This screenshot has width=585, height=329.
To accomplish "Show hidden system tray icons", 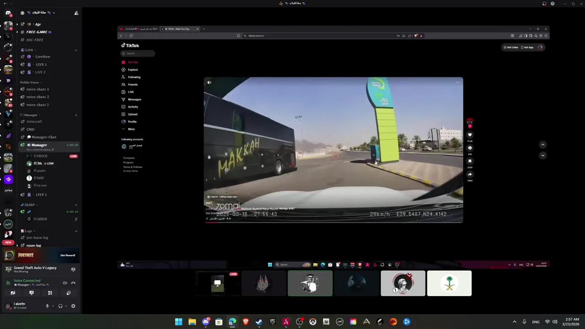I will click(x=514, y=322).
